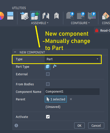
Task: Select the Sheet Metal part type icon
Action: pos(55,66)
